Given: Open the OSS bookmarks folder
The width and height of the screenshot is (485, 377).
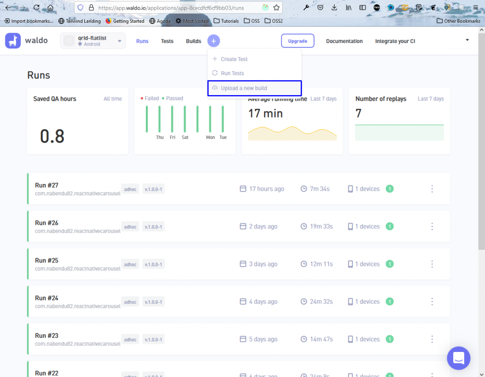Looking at the screenshot, I should (251, 21).
